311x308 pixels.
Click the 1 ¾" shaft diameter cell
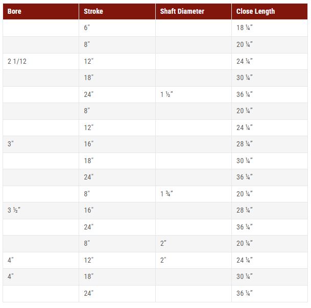(166, 194)
